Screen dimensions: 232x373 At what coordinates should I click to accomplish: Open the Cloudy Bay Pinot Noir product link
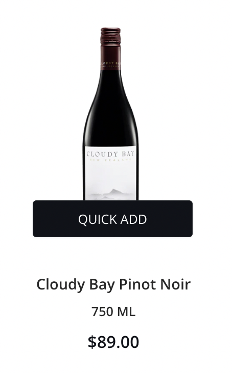(113, 284)
